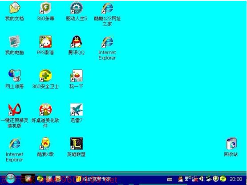Open 360杀毒 shield tray icon

(x=215, y=179)
